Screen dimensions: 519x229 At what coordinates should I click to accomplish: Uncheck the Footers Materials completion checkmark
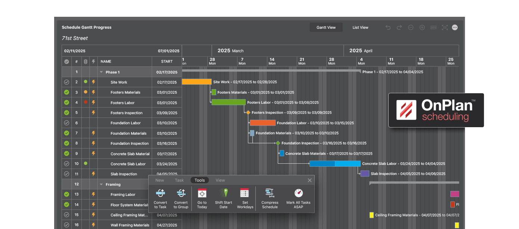point(66,92)
